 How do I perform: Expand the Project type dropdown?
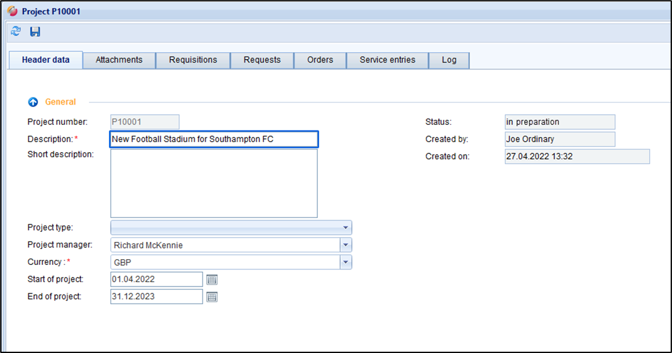345,228
